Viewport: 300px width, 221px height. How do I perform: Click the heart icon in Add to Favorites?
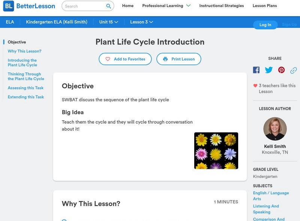[x=108, y=59]
